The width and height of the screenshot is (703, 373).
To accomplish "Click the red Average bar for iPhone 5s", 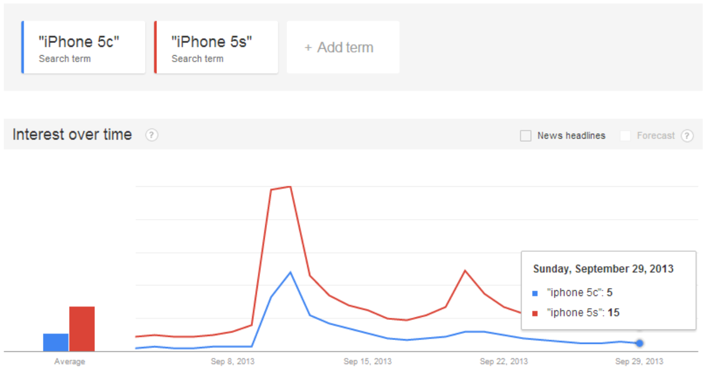I will pos(82,328).
